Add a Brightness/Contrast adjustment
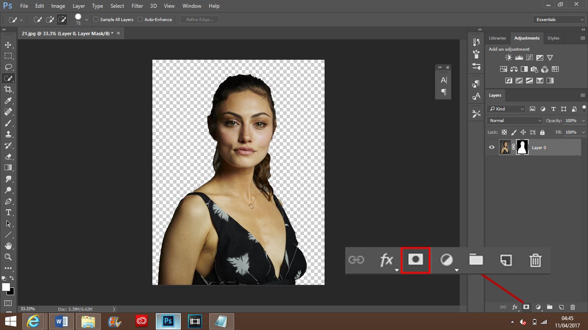The width and height of the screenshot is (588, 330). click(x=509, y=58)
